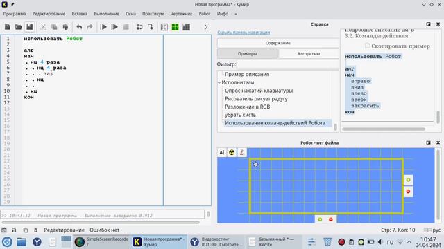This screenshot has width=444, height=249.
Task: Open a program with the folder icon
Action: (19, 27)
